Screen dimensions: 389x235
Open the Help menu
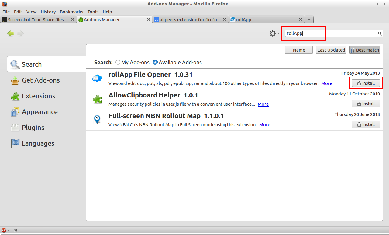(x=107, y=12)
